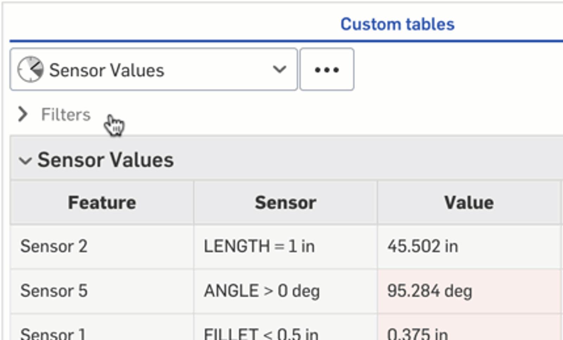Click the sensor gauge icon in the table selector
Viewport: 563px width, 340px height.
coord(30,70)
